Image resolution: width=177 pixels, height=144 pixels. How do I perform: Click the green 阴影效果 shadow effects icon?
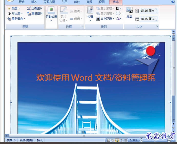coord(51,10)
